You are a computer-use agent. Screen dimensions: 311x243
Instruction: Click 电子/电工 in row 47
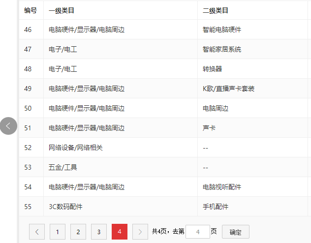pyautogui.click(x=63, y=49)
